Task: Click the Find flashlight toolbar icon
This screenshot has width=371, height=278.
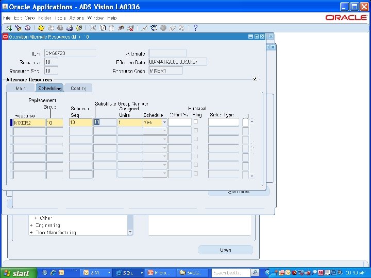Action: point(18,28)
